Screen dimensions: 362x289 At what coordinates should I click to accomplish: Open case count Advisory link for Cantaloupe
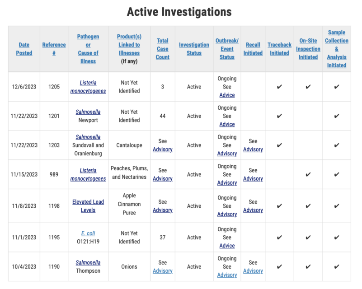[163, 149]
